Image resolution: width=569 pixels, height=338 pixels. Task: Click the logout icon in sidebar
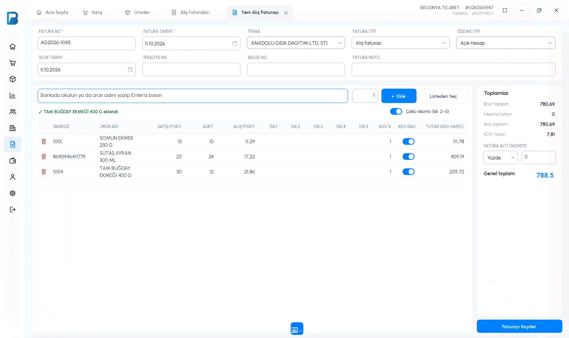pyautogui.click(x=12, y=210)
